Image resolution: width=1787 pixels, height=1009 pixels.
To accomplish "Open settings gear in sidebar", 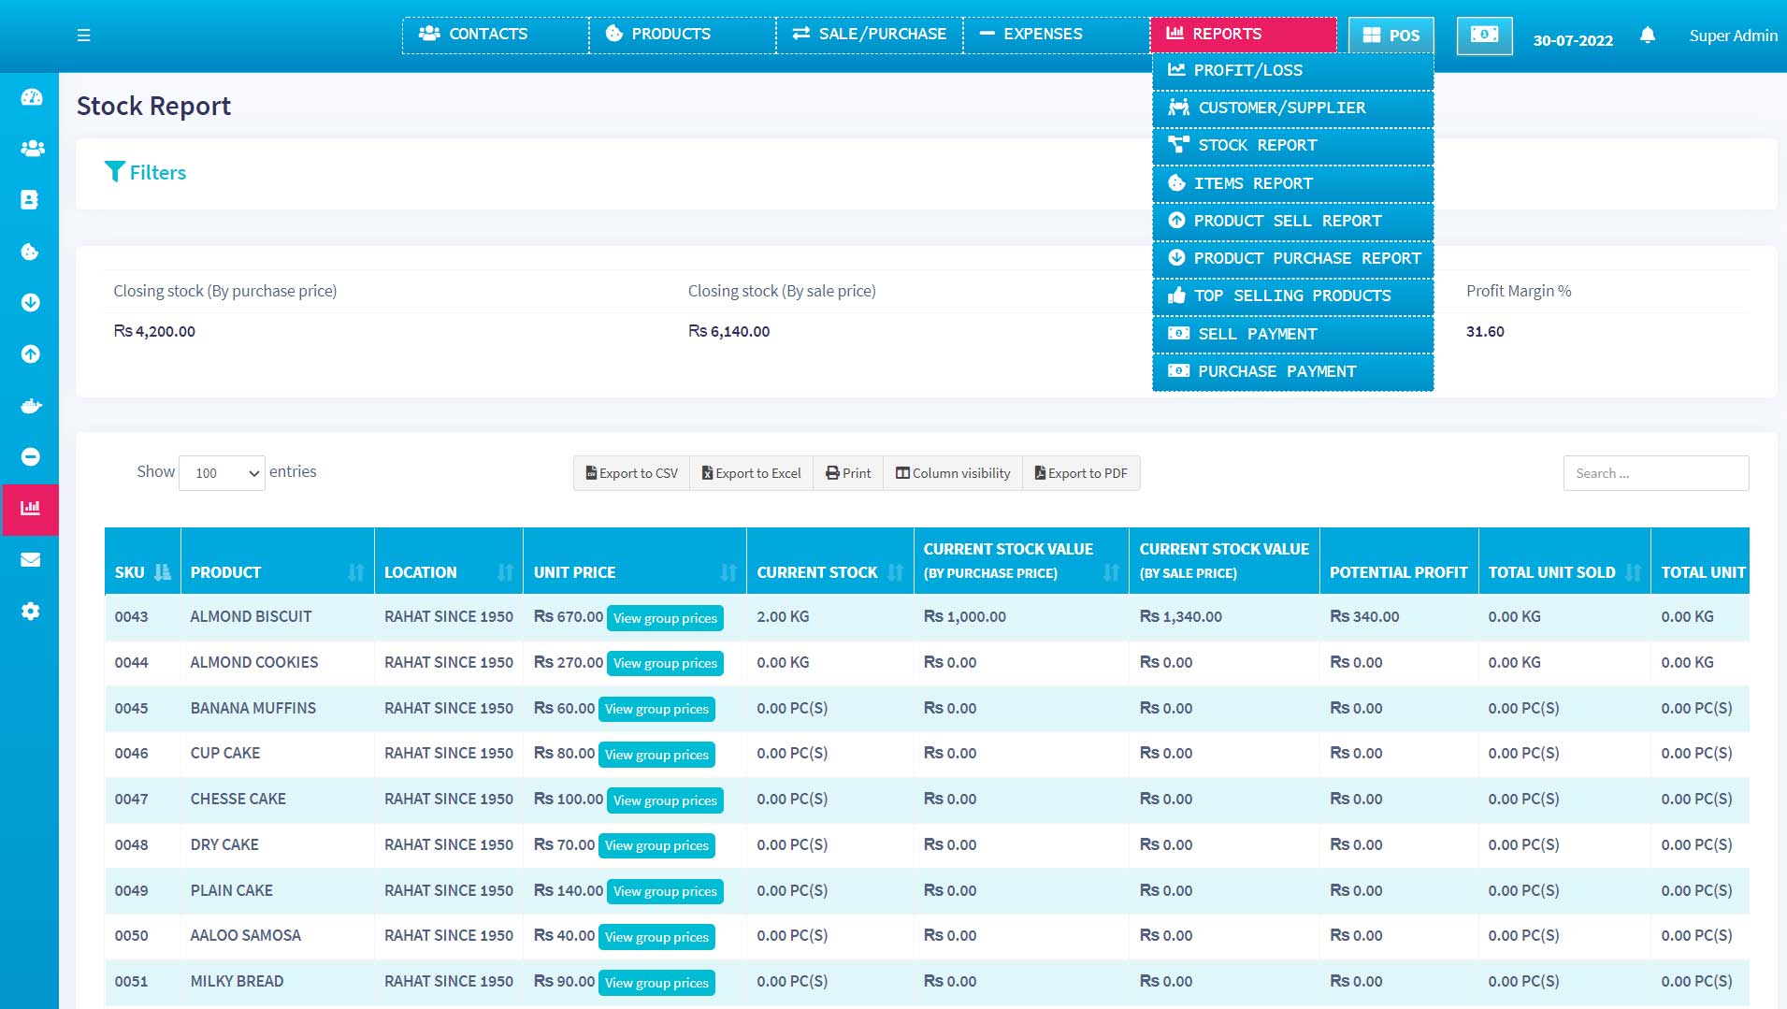I will coord(31,612).
